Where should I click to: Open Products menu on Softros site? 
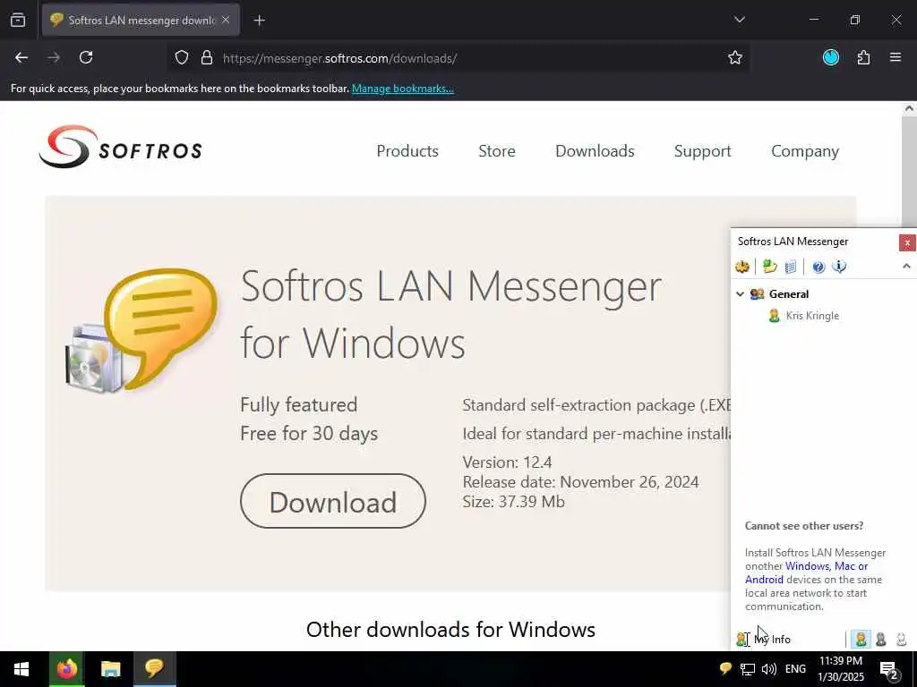407,150
